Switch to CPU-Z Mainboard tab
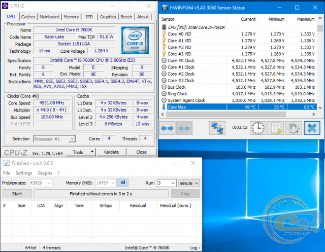 49,17
